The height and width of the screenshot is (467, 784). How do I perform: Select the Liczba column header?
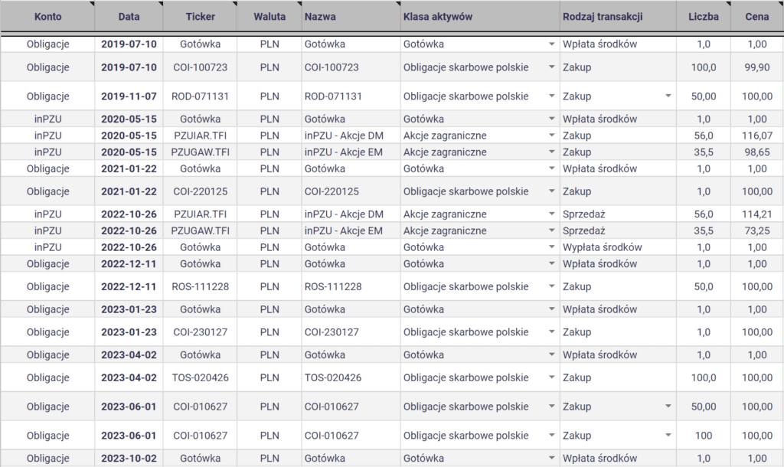tap(703, 16)
